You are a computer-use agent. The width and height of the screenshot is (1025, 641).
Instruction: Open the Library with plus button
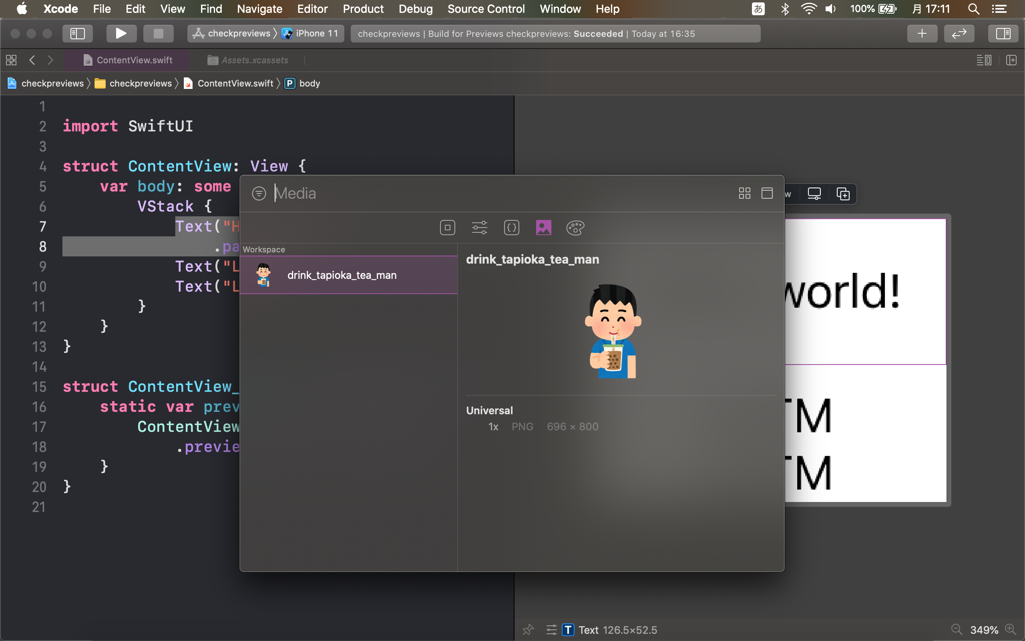(x=922, y=34)
